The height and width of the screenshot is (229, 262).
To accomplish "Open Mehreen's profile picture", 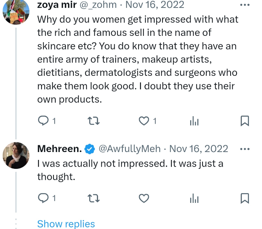I will coord(16,155).
